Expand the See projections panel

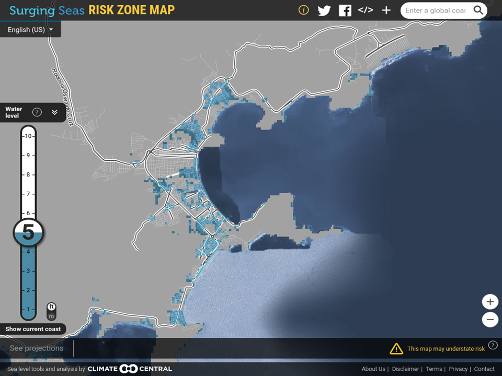pyautogui.click(x=37, y=348)
